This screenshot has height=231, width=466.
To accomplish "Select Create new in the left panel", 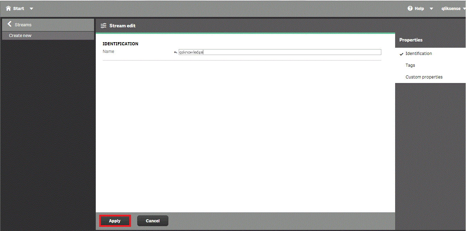I will (20, 36).
